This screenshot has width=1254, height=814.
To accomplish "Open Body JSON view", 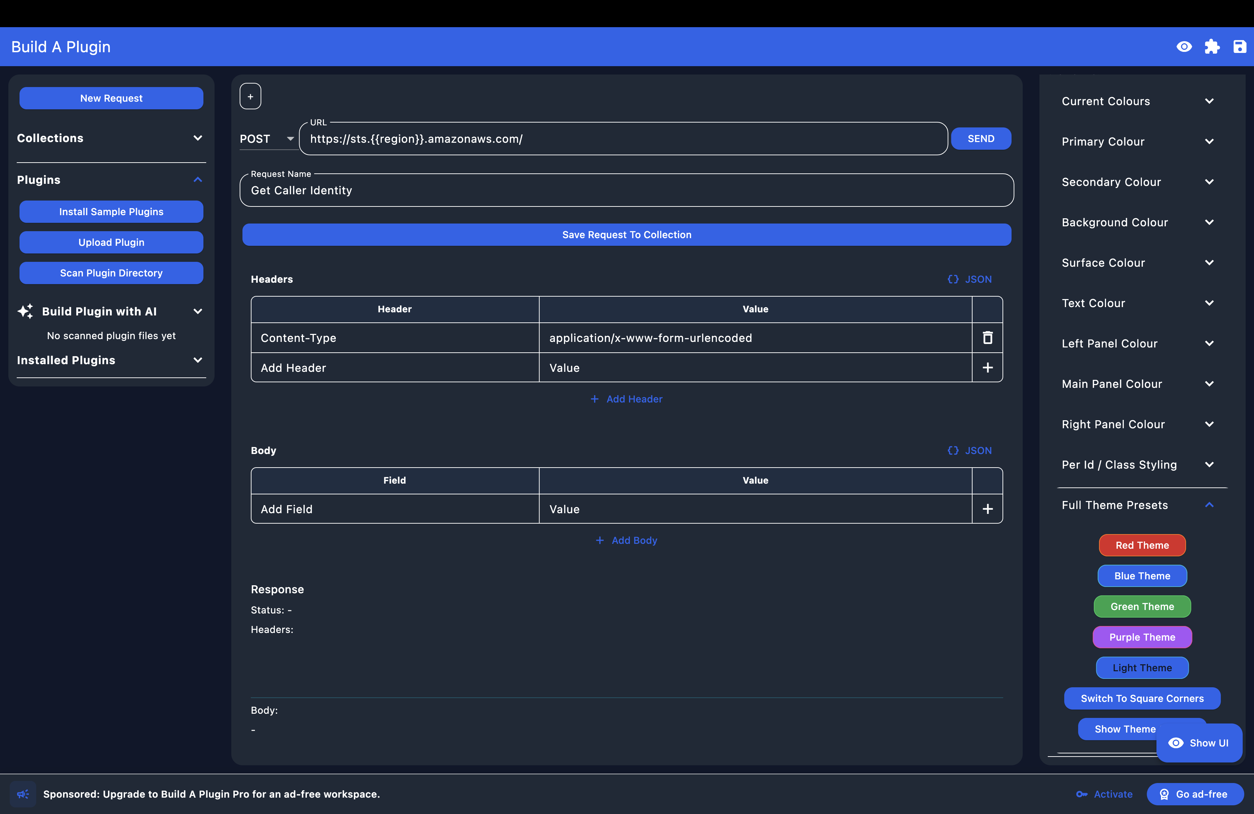I will (969, 450).
